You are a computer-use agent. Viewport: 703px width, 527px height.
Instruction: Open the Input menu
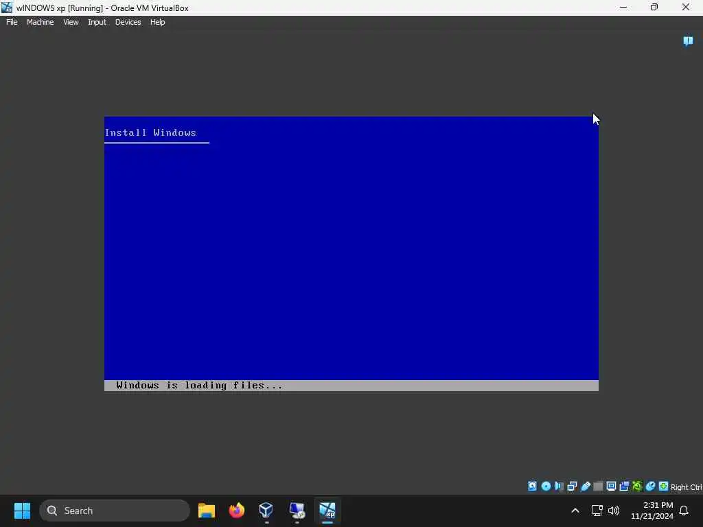(97, 22)
